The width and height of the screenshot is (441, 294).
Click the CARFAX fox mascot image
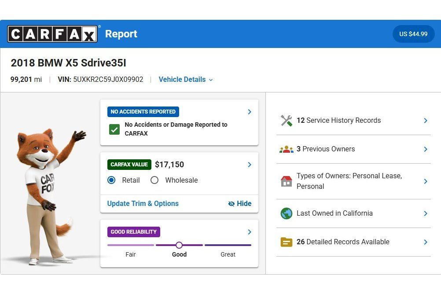point(48,197)
